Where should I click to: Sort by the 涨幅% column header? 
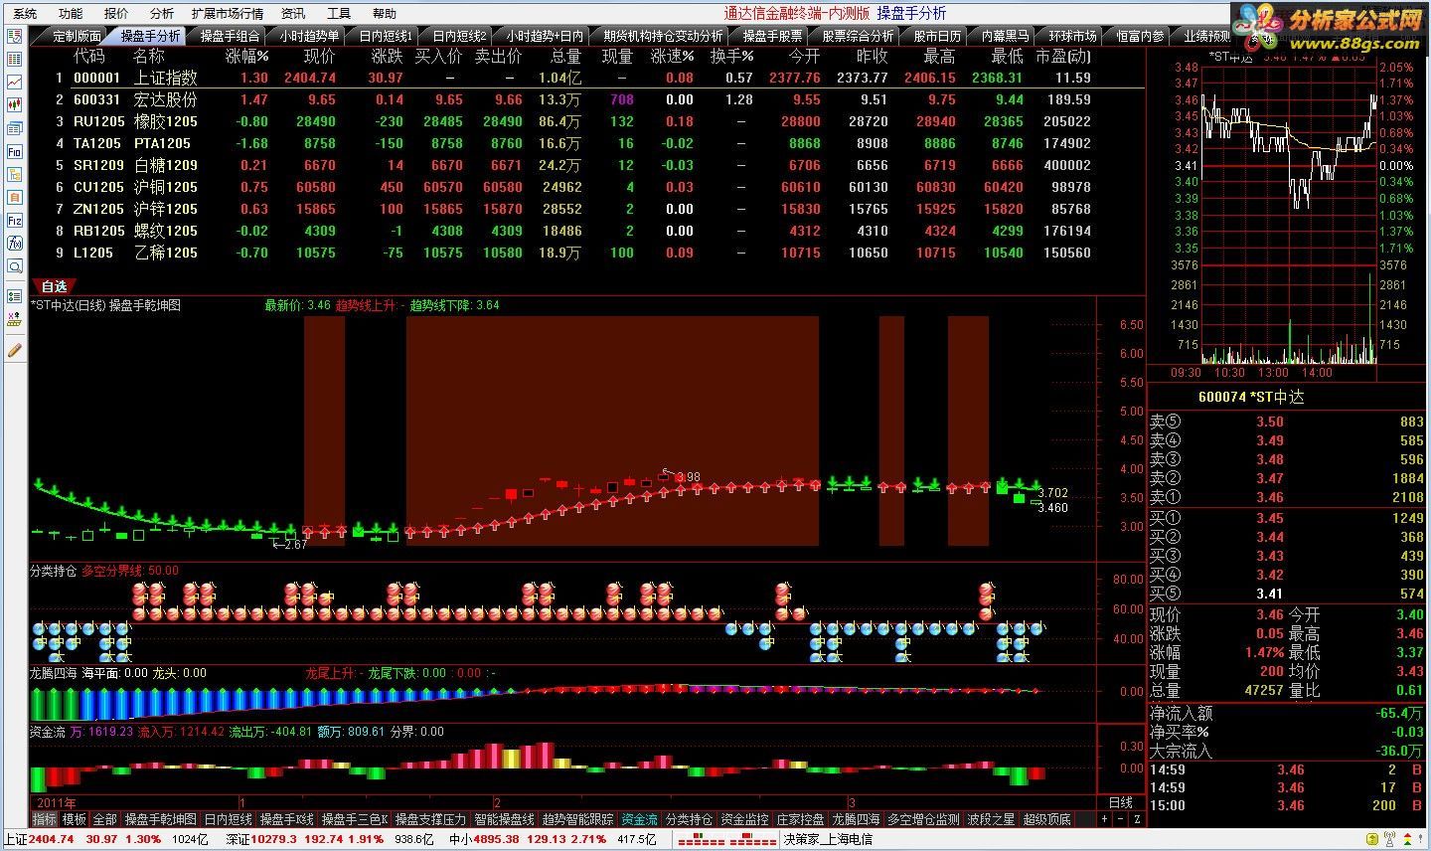point(246,56)
